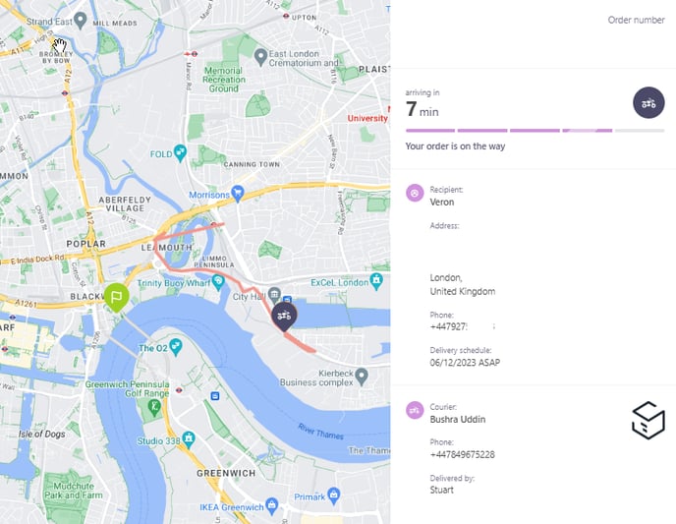Open the Trinity Buoy Wharf pin

(218, 282)
